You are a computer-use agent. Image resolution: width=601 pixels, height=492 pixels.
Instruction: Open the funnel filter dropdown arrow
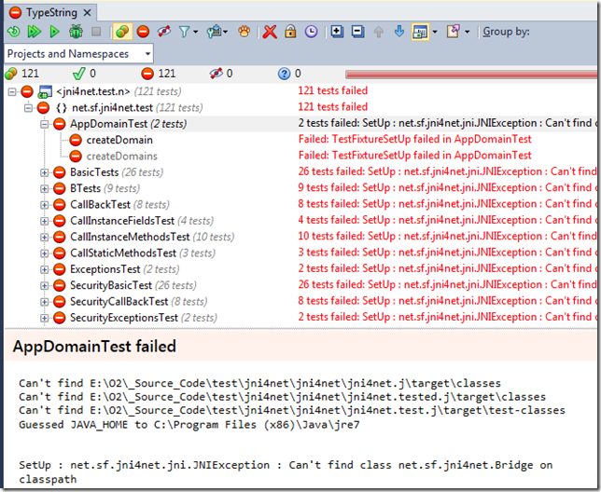(x=196, y=32)
